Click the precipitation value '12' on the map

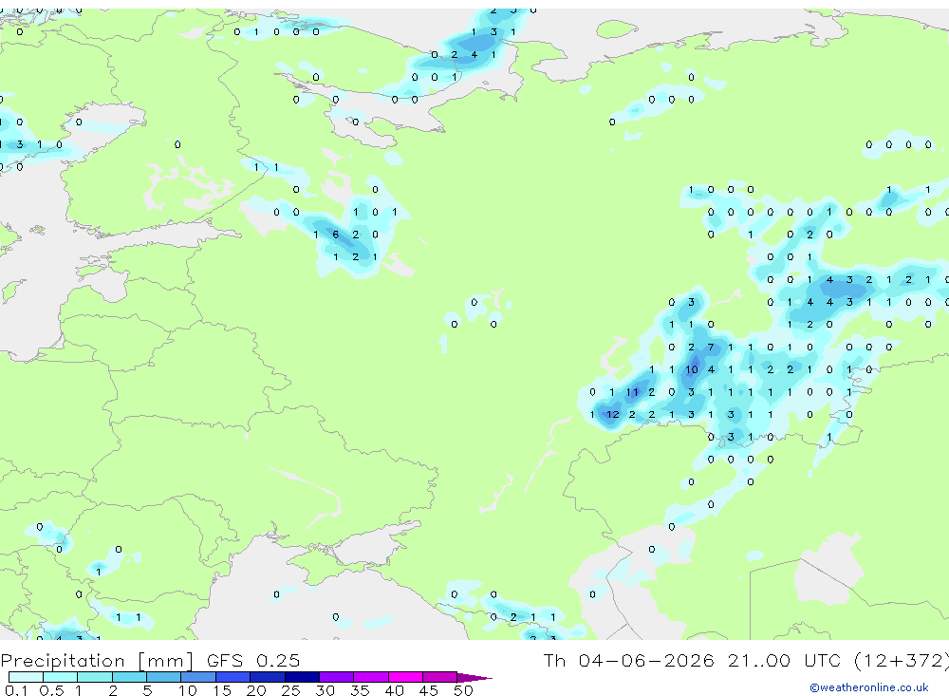click(x=613, y=415)
